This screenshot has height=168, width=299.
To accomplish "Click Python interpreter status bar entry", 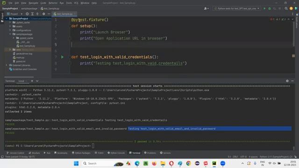I will (276, 157).
